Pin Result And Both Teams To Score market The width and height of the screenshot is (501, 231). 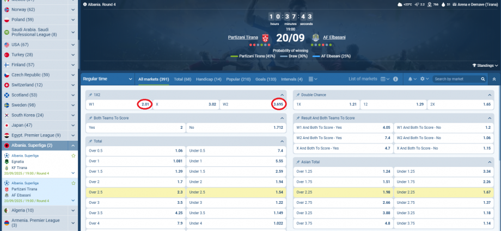click(298, 118)
